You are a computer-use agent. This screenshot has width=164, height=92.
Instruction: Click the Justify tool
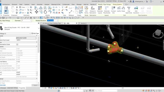pos(119,9)
